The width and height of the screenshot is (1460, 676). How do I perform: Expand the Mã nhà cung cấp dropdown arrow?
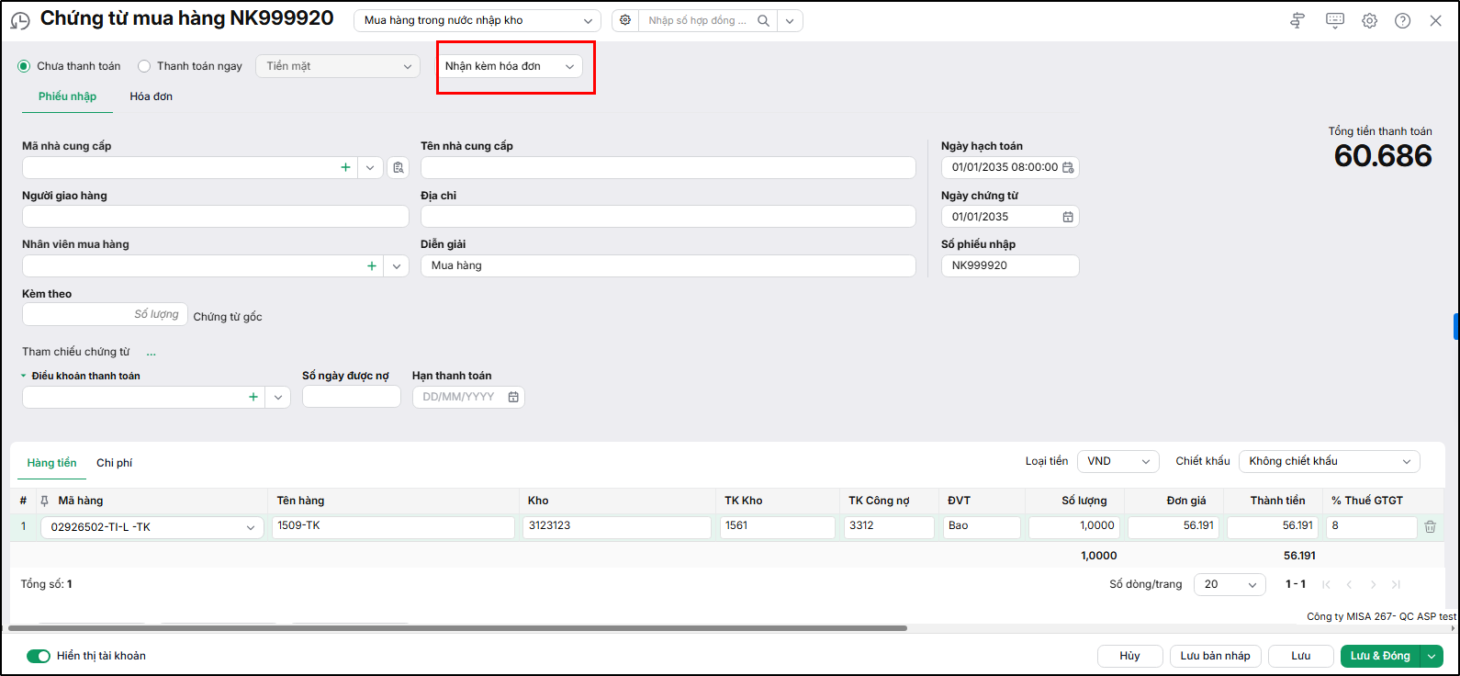click(x=369, y=167)
